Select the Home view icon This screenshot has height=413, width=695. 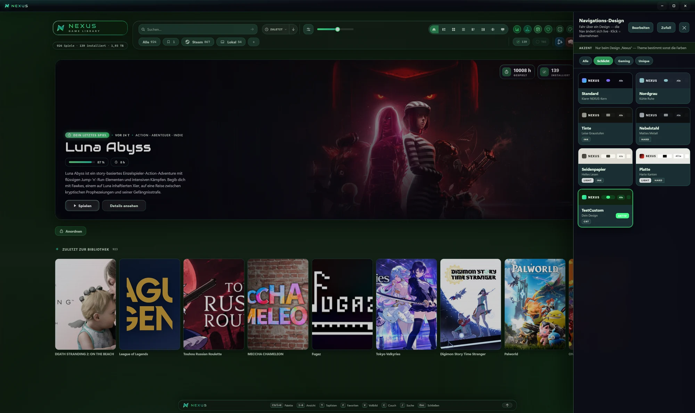(x=434, y=29)
